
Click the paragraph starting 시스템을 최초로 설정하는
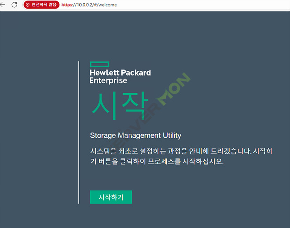point(181,156)
